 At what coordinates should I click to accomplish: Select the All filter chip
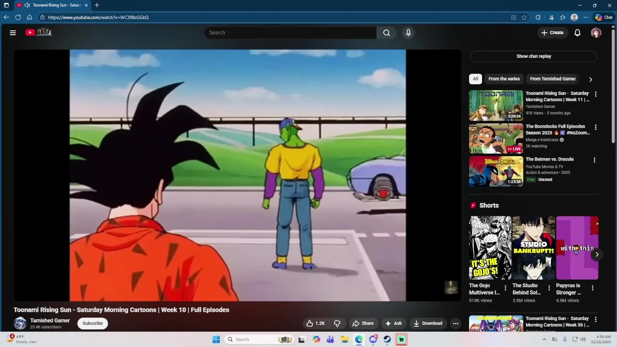[x=475, y=79]
